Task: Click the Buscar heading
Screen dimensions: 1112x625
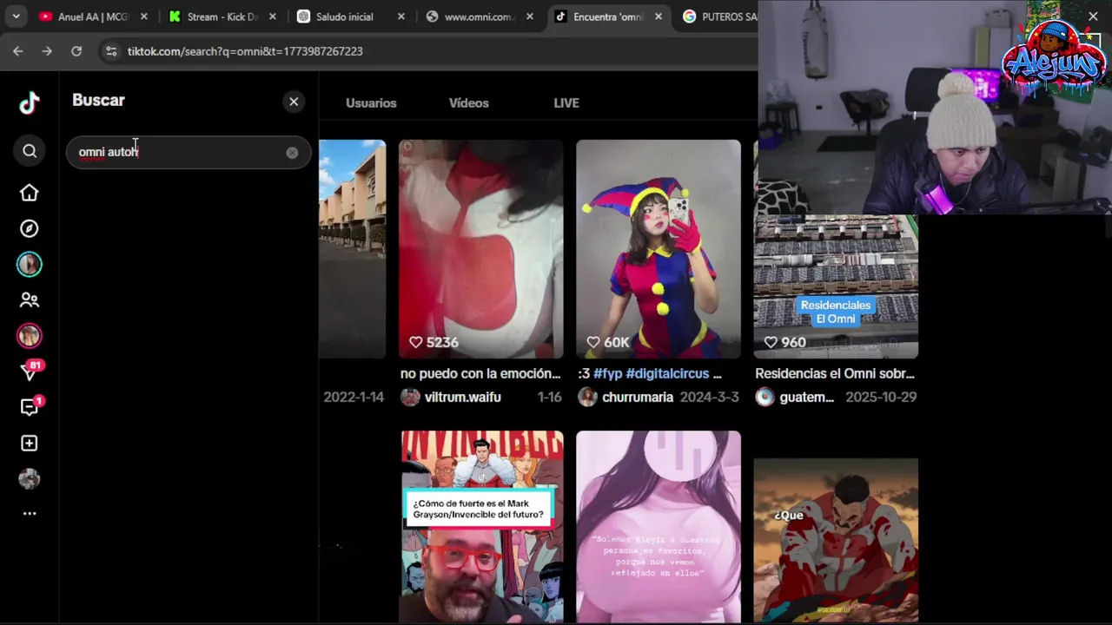Action: pos(98,100)
